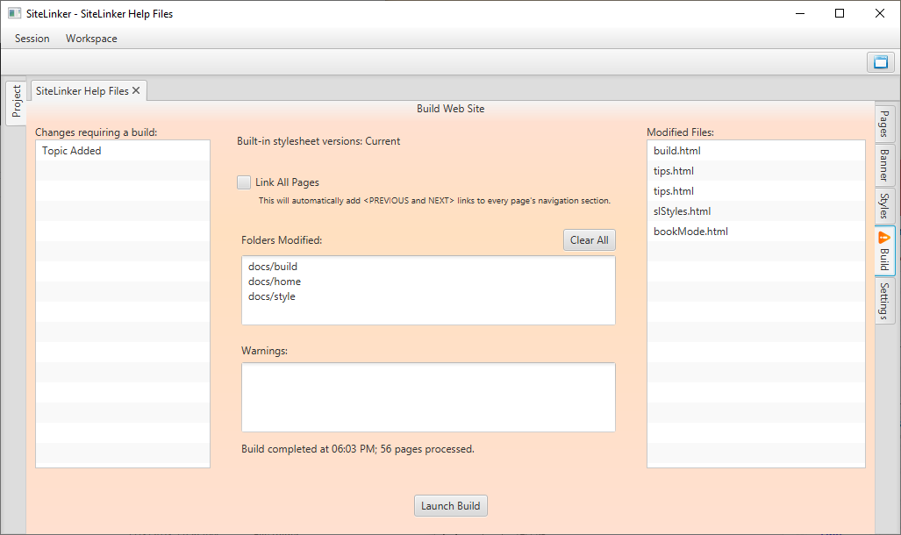Click the Launch Build button
The image size is (901, 535).
[450, 506]
